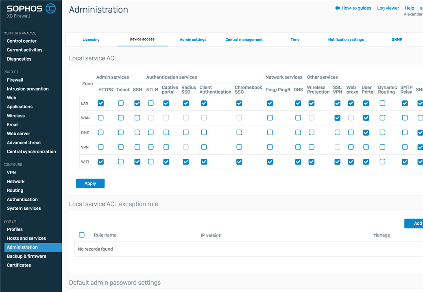Go to the SNMP tab
Viewport: 423px width, 292px height.
tap(397, 40)
